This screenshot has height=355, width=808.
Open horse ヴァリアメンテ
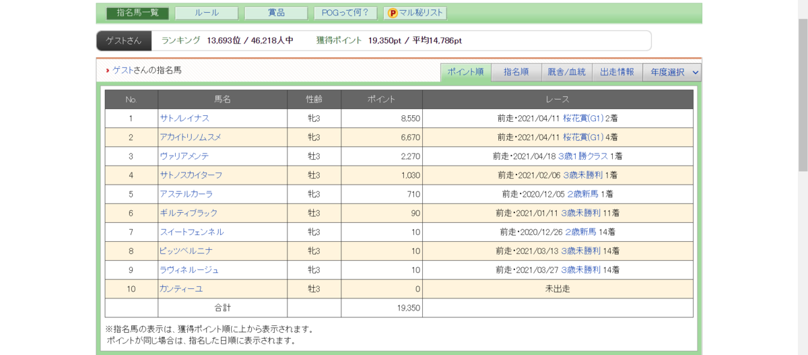point(184,156)
